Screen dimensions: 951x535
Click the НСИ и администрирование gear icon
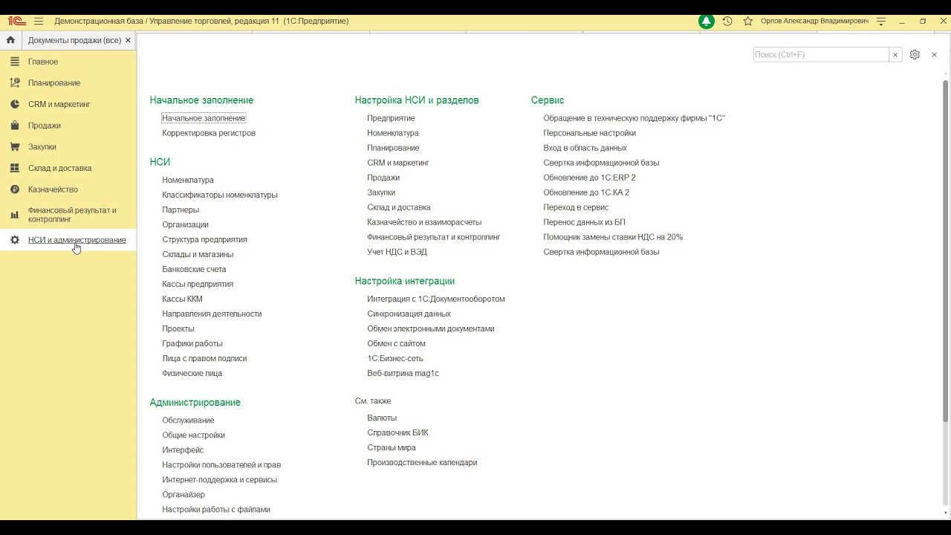[x=14, y=240]
